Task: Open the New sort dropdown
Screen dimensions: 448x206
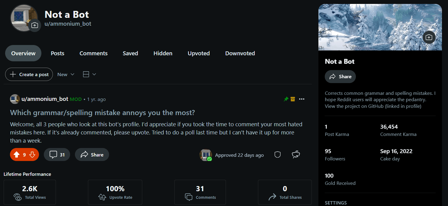Action: coord(66,74)
